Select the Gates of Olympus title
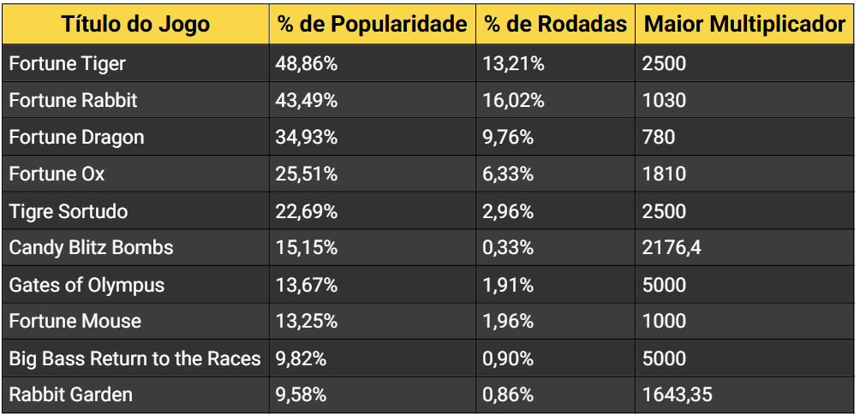Screen dimensions: 860x420 tap(87, 285)
